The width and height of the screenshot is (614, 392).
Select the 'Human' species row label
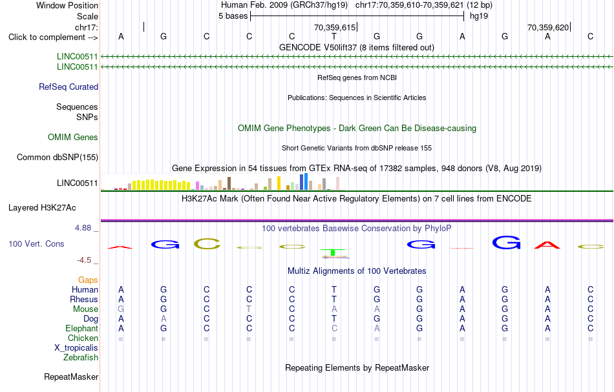85,289
